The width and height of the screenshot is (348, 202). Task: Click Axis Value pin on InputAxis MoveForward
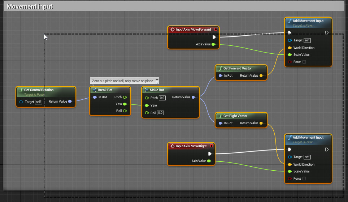click(213, 44)
